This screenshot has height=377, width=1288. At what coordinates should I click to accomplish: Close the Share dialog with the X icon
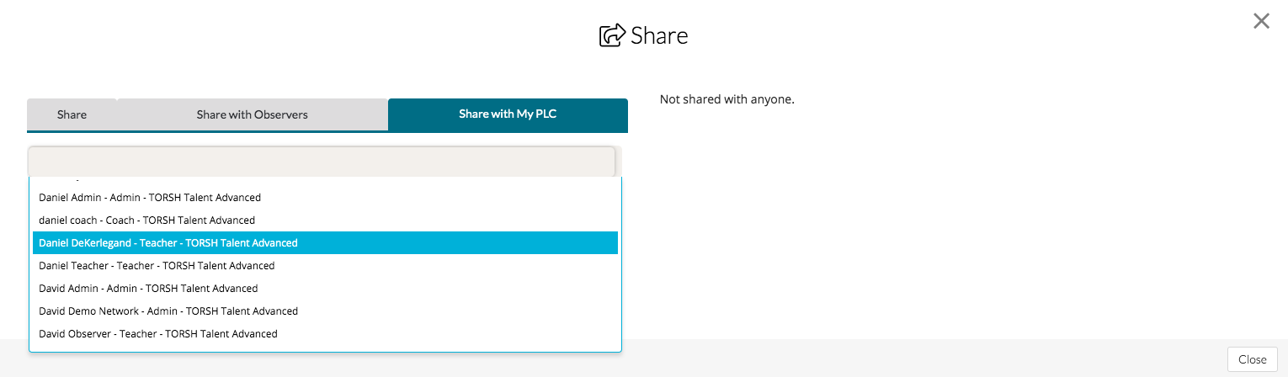(x=1261, y=21)
